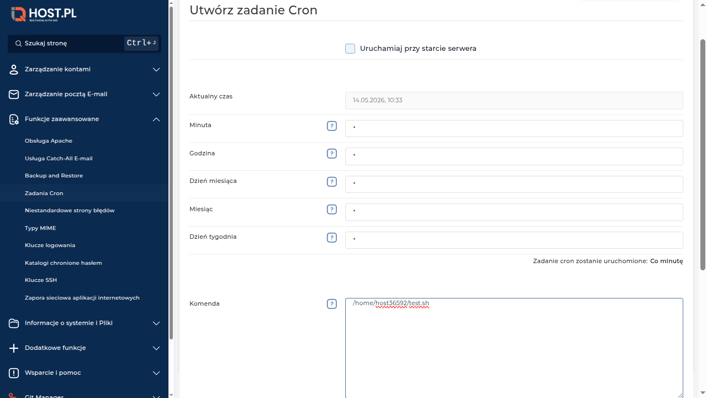This screenshot has height=398, width=707.
Task: Click the Wsparcie i pomoc exclamation icon
Action: [14, 373]
